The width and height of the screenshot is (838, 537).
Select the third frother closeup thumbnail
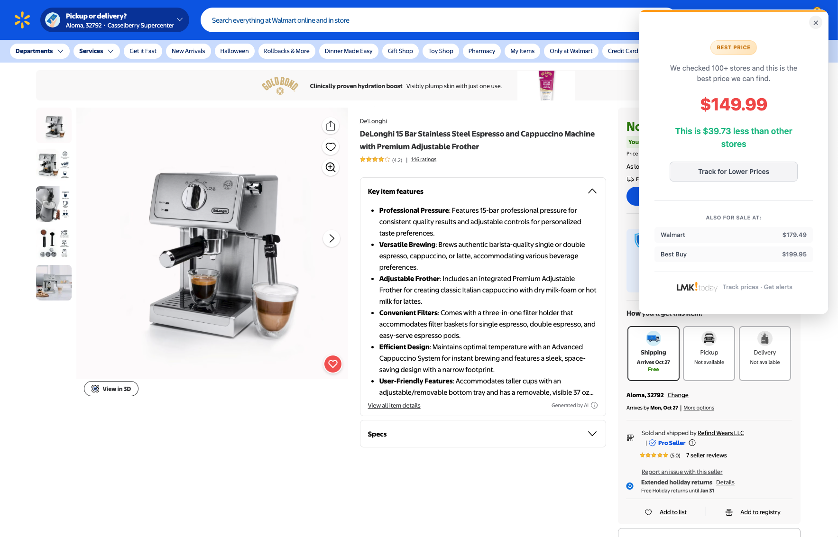coord(54,204)
